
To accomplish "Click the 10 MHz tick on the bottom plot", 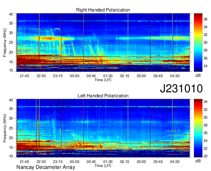I will click(x=11, y=156).
